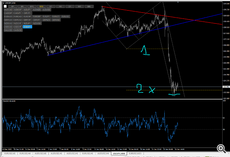Load the GBPUSD symbol
230x157 pixels.
click(56, 20)
